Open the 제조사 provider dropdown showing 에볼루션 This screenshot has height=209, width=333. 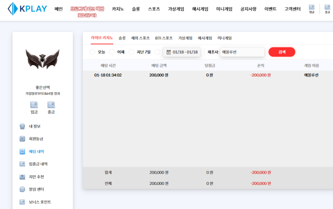click(x=242, y=52)
